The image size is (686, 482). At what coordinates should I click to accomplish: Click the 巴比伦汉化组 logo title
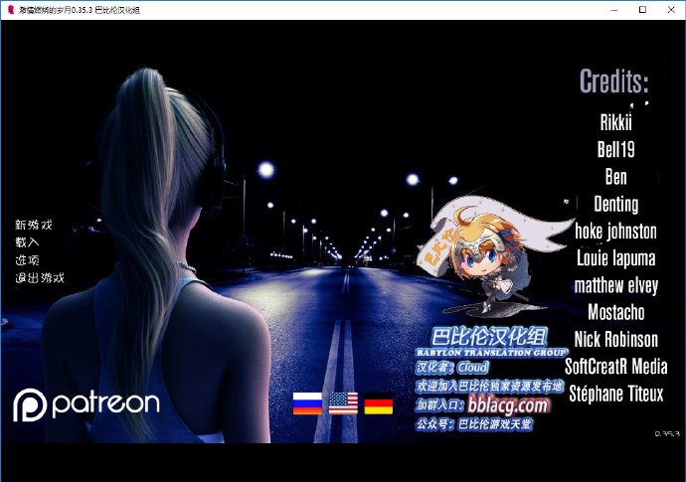click(x=489, y=337)
